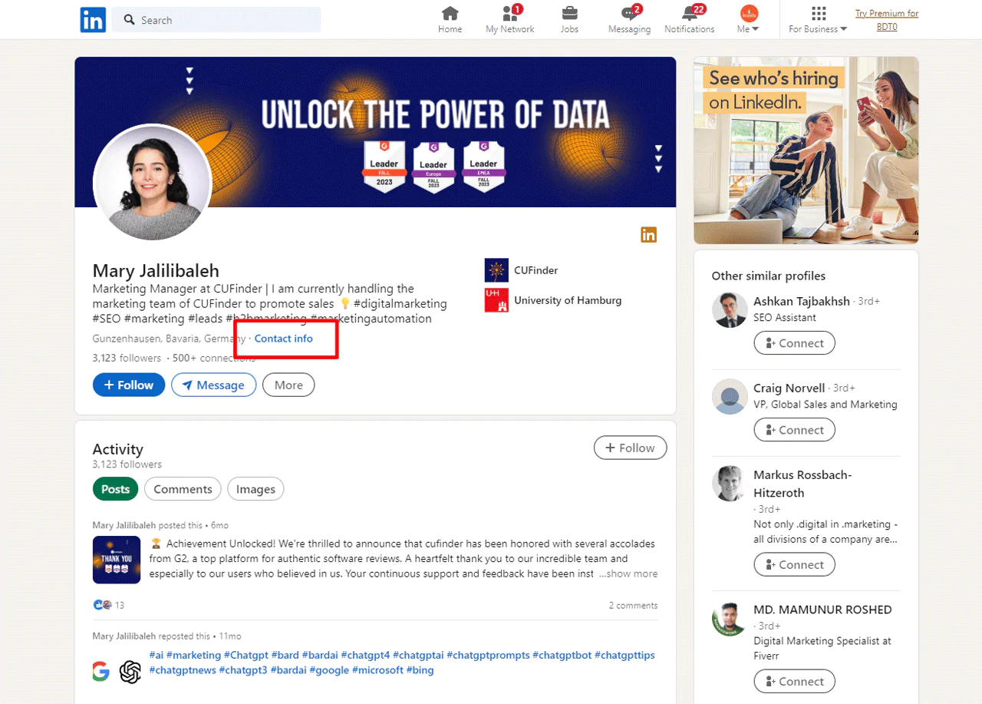Screen dimensions: 982x704
Task: Expand the For Business menu
Action: tap(818, 20)
